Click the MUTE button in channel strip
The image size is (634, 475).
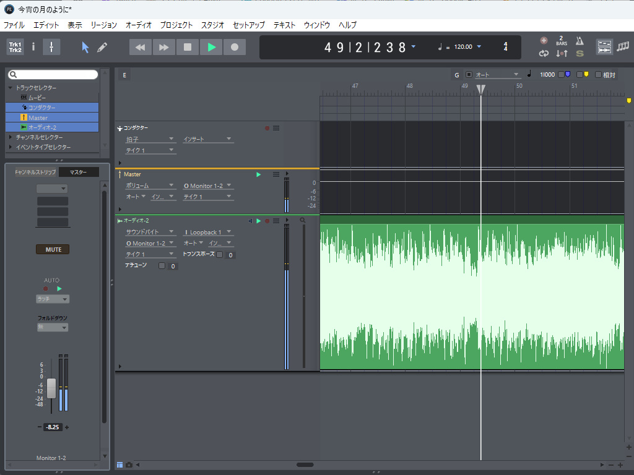[53, 250]
